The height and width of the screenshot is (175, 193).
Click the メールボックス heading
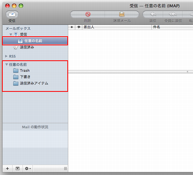tap(18, 28)
